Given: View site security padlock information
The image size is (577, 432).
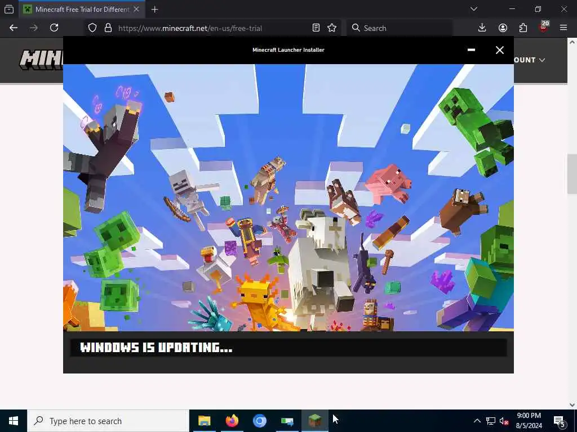Looking at the screenshot, I should [108, 28].
